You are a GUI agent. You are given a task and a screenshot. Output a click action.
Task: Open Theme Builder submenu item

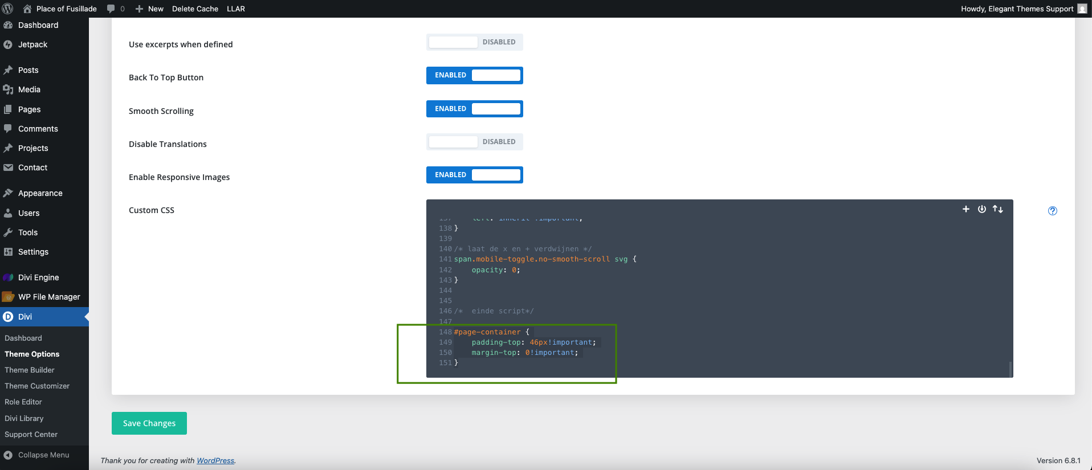coord(30,370)
